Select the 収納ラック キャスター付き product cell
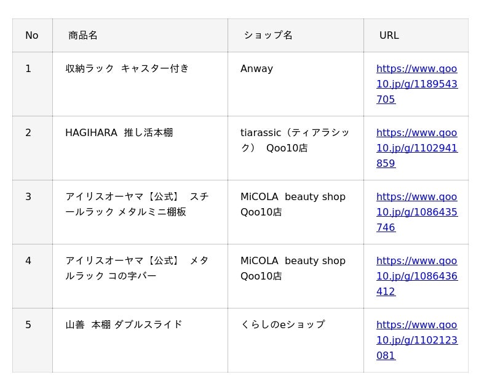Image resolution: width=492 pixels, height=391 pixels. (140, 84)
